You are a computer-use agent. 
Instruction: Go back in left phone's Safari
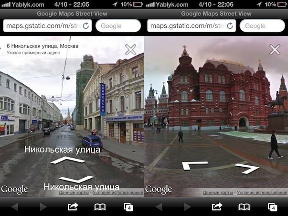pos(15,207)
